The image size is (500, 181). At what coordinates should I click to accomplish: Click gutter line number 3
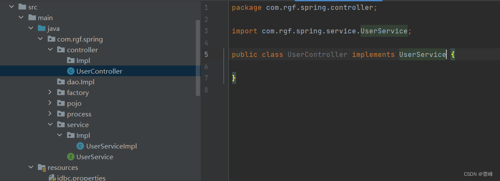206,31
